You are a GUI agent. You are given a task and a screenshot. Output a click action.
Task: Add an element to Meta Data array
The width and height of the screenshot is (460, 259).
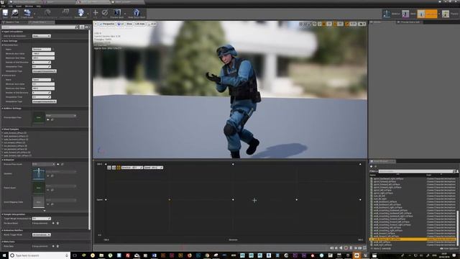[53, 246]
